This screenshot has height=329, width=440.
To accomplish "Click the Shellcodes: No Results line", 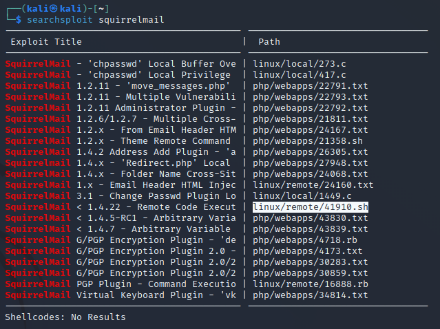I will pos(65,317).
